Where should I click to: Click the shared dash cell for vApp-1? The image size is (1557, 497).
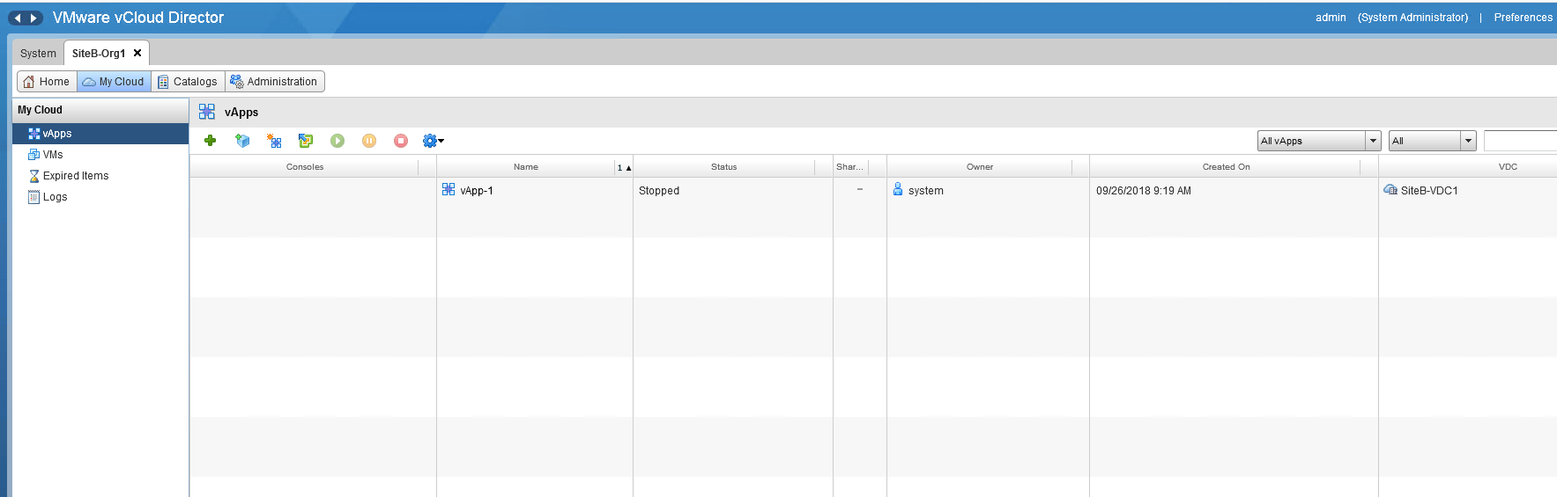(860, 190)
